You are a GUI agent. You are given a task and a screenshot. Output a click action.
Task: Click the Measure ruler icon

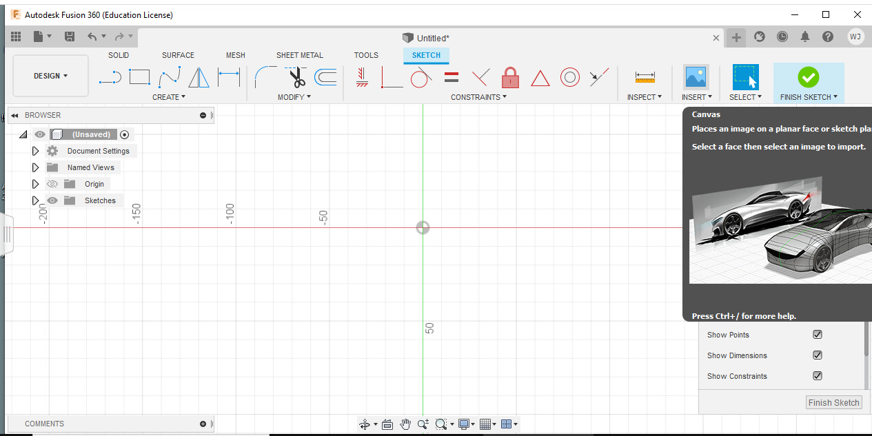(645, 77)
